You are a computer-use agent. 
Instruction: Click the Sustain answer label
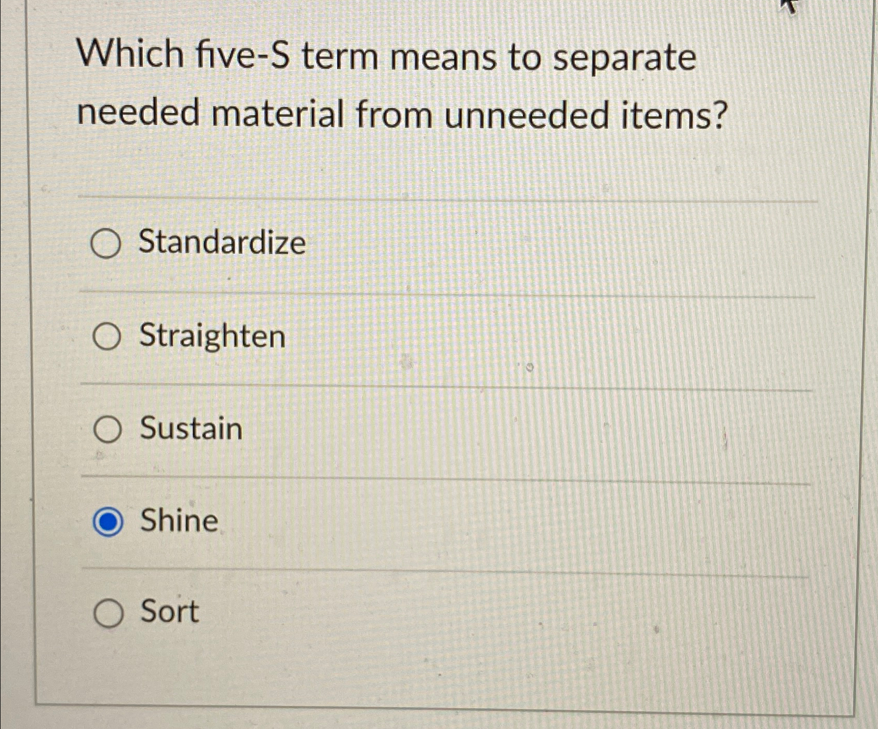point(190,430)
